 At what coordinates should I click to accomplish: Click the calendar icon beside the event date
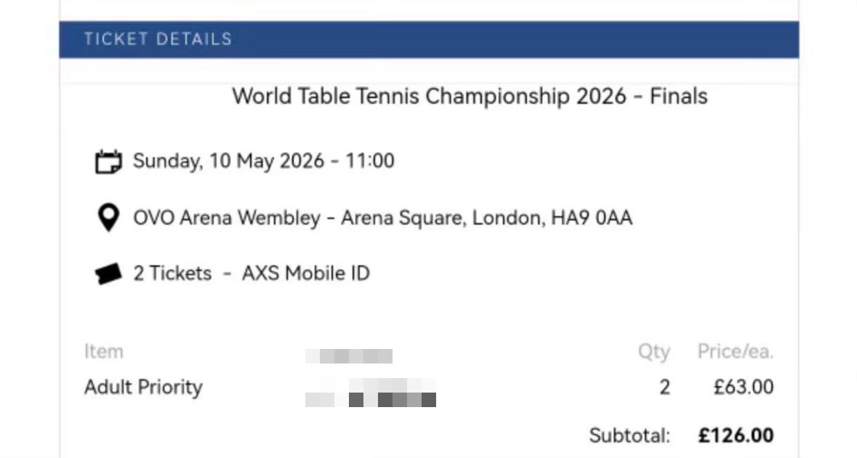pyautogui.click(x=108, y=162)
